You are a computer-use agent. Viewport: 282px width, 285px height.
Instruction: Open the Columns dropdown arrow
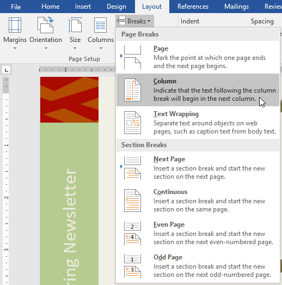(x=101, y=48)
